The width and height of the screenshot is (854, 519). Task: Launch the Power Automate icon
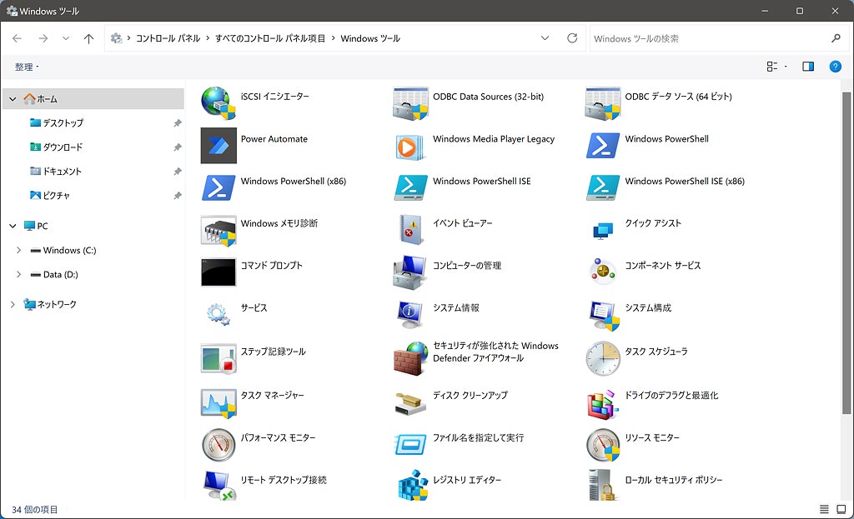219,145
